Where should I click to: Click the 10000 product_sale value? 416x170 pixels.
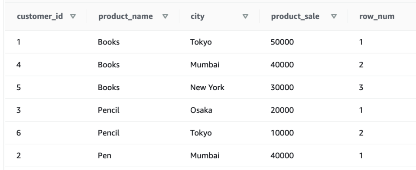click(x=282, y=133)
